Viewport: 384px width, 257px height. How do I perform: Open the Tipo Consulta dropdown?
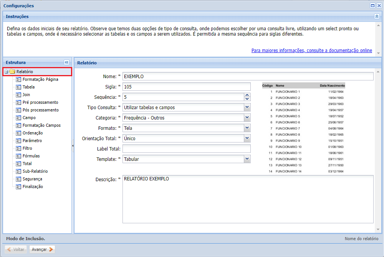[x=247, y=108]
